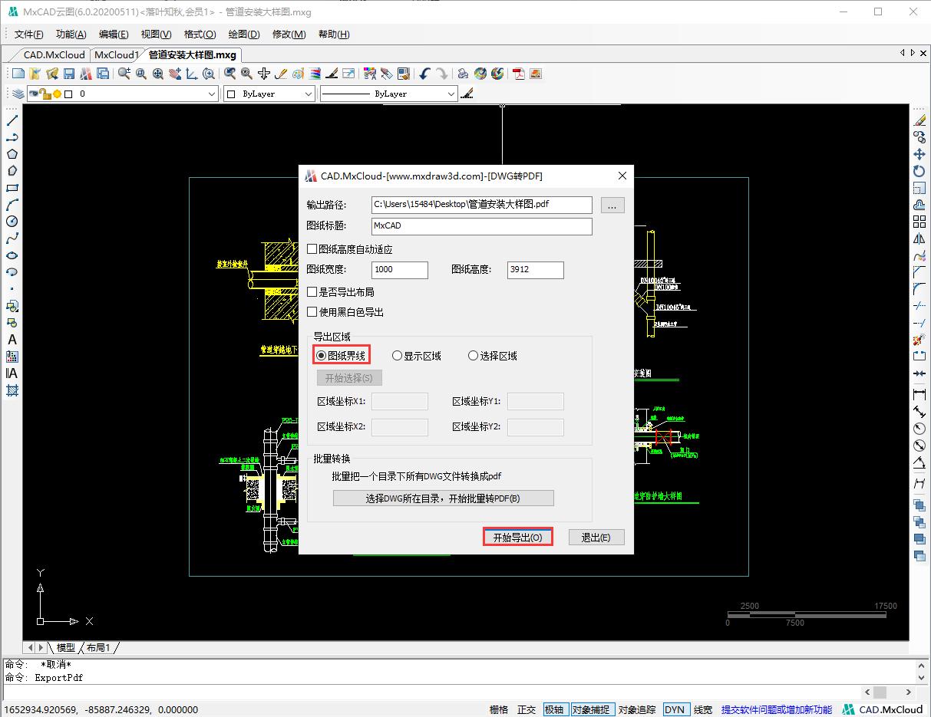This screenshot has width=931, height=717.
Task: Select the 选择区域 radio button
Action: click(x=472, y=355)
